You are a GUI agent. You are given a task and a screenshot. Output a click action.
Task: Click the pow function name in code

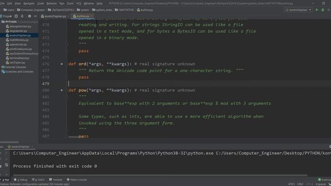click(83, 90)
